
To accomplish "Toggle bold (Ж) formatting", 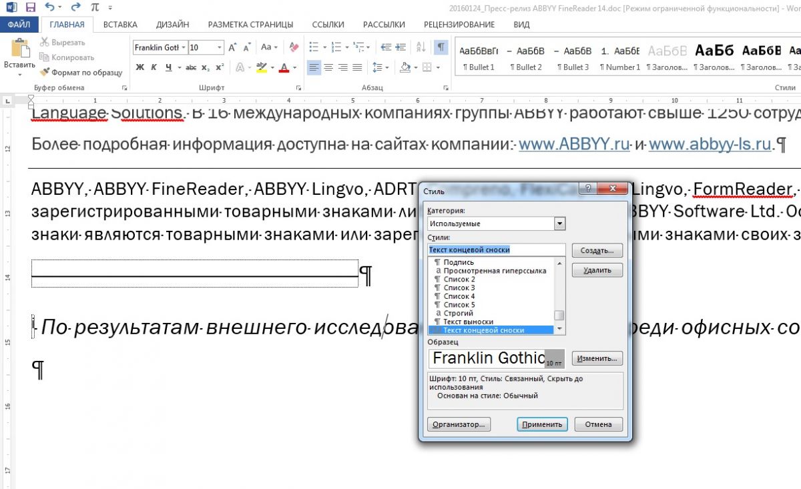I will coord(140,67).
